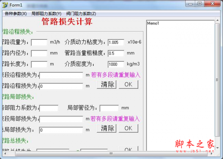Image resolution: width=223 pixels, height=159 pixels.
Task: Click the 介质动力粘度为 field showing 1.005
Action: point(116,42)
